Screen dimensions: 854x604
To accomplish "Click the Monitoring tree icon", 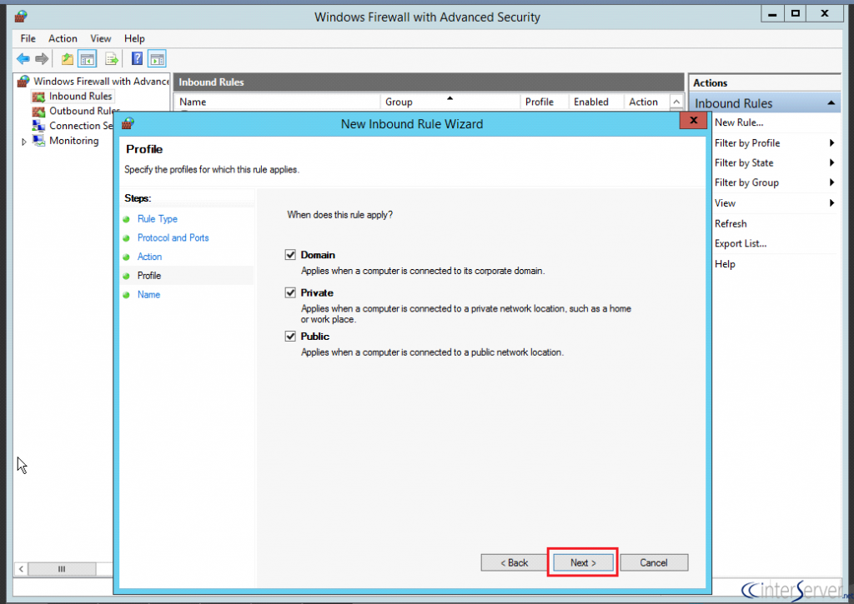I will click(38, 141).
